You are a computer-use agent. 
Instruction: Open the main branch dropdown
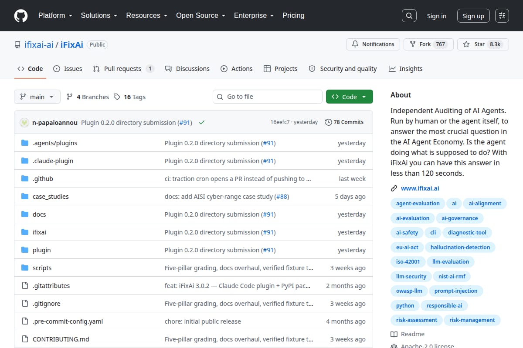pyautogui.click(x=37, y=97)
